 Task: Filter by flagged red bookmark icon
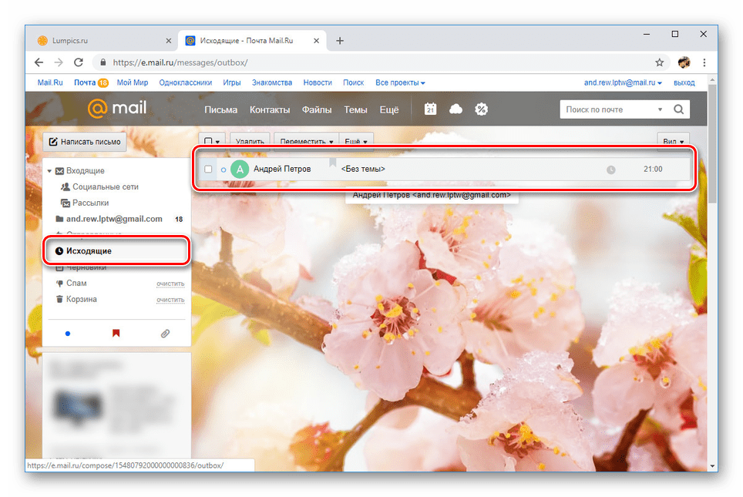pyautogui.click(x=116, y=334)
